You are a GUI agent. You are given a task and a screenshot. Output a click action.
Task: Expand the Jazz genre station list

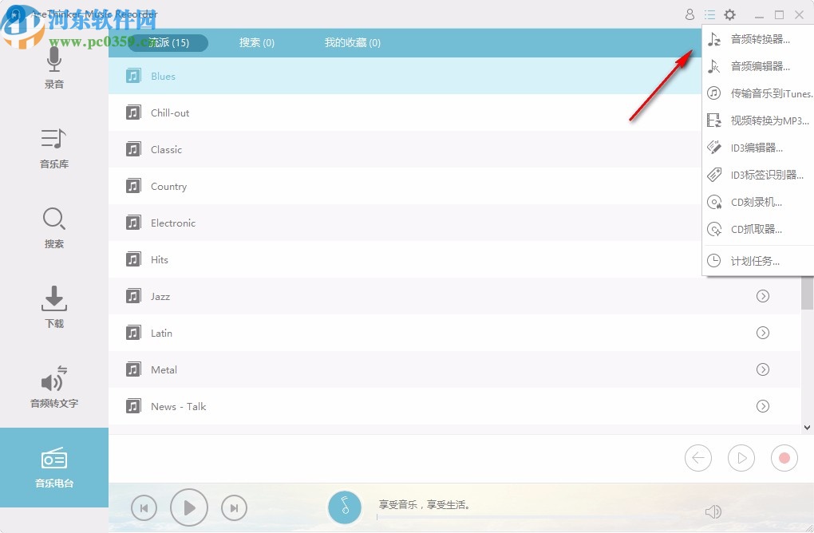pos(762,296)
